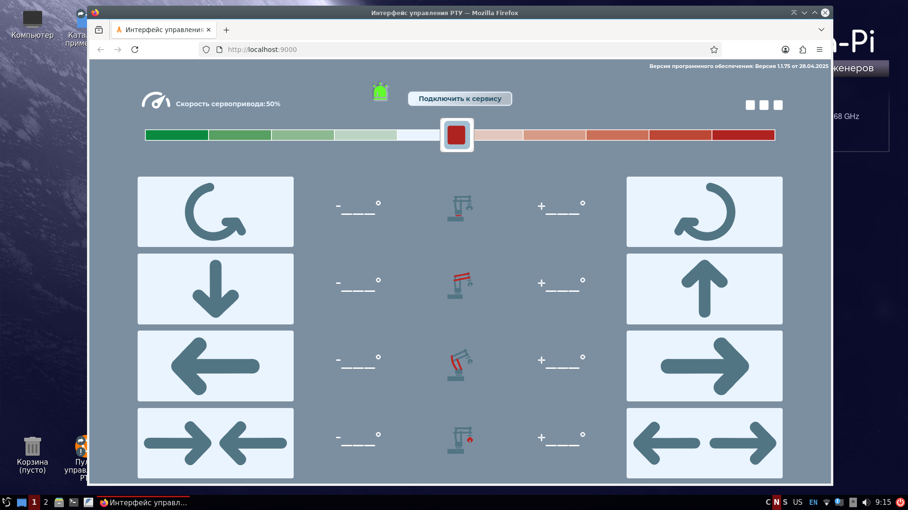Toggle the first white square indicator
The width and height of the screenshot is (908, 510).
coord(750,105)
